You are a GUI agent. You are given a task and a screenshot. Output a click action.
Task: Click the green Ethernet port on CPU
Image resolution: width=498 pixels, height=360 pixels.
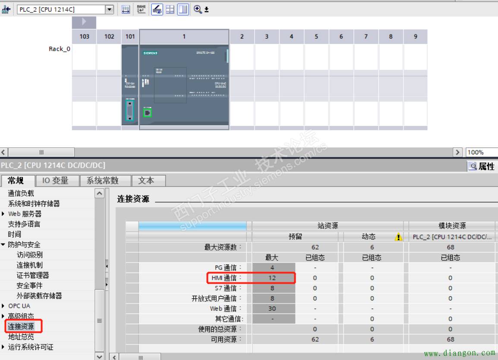[x=148, y=113]
